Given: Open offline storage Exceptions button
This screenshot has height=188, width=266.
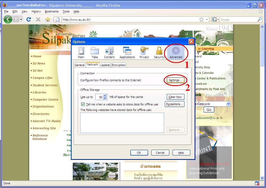Looking at the screenshot, I should pos(174,104).
